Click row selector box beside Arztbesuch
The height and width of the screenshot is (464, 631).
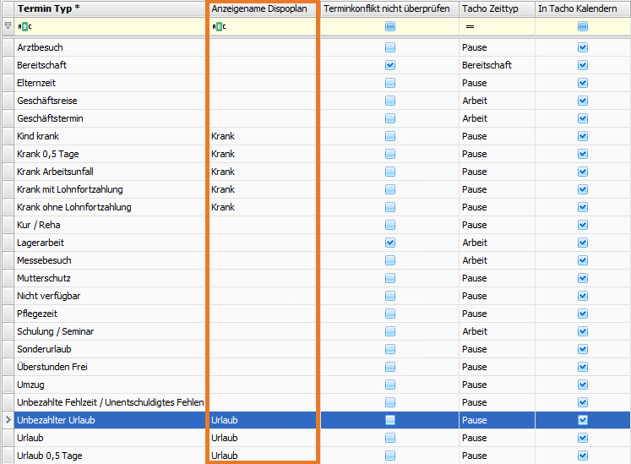coord(8,47)
